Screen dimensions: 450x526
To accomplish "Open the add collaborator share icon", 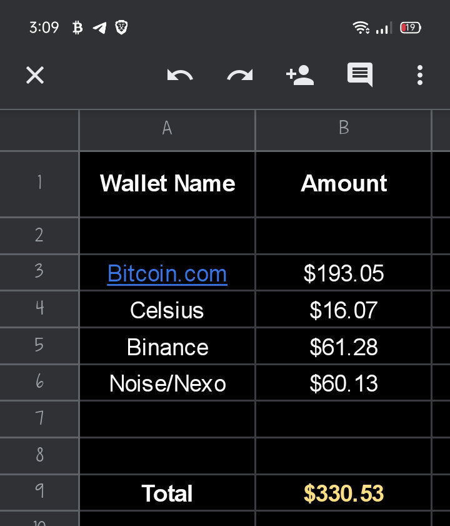I will [300, 75].
